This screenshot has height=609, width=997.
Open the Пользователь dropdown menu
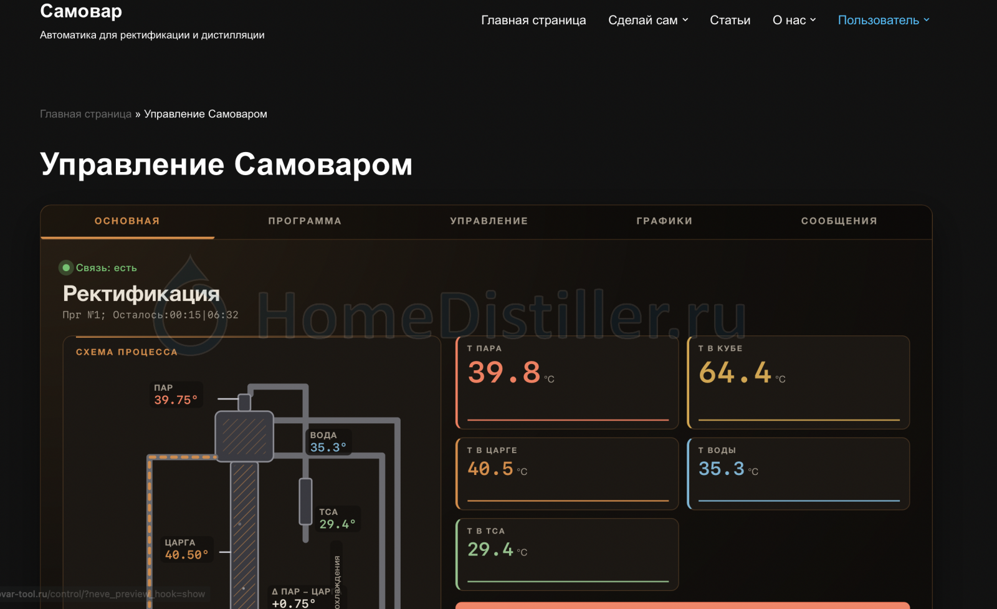click(884, 20)
